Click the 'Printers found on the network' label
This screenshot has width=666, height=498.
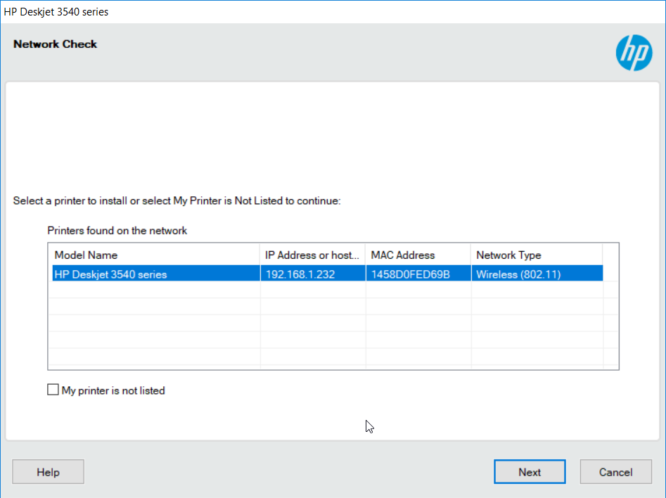pyautogui.click(x=117, y=230)
